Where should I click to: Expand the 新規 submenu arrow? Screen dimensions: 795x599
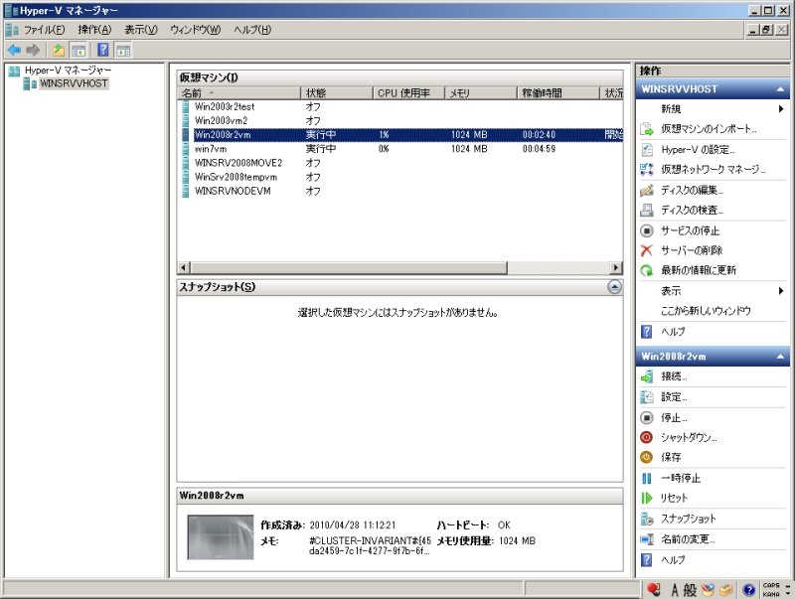tap(781, 108)
